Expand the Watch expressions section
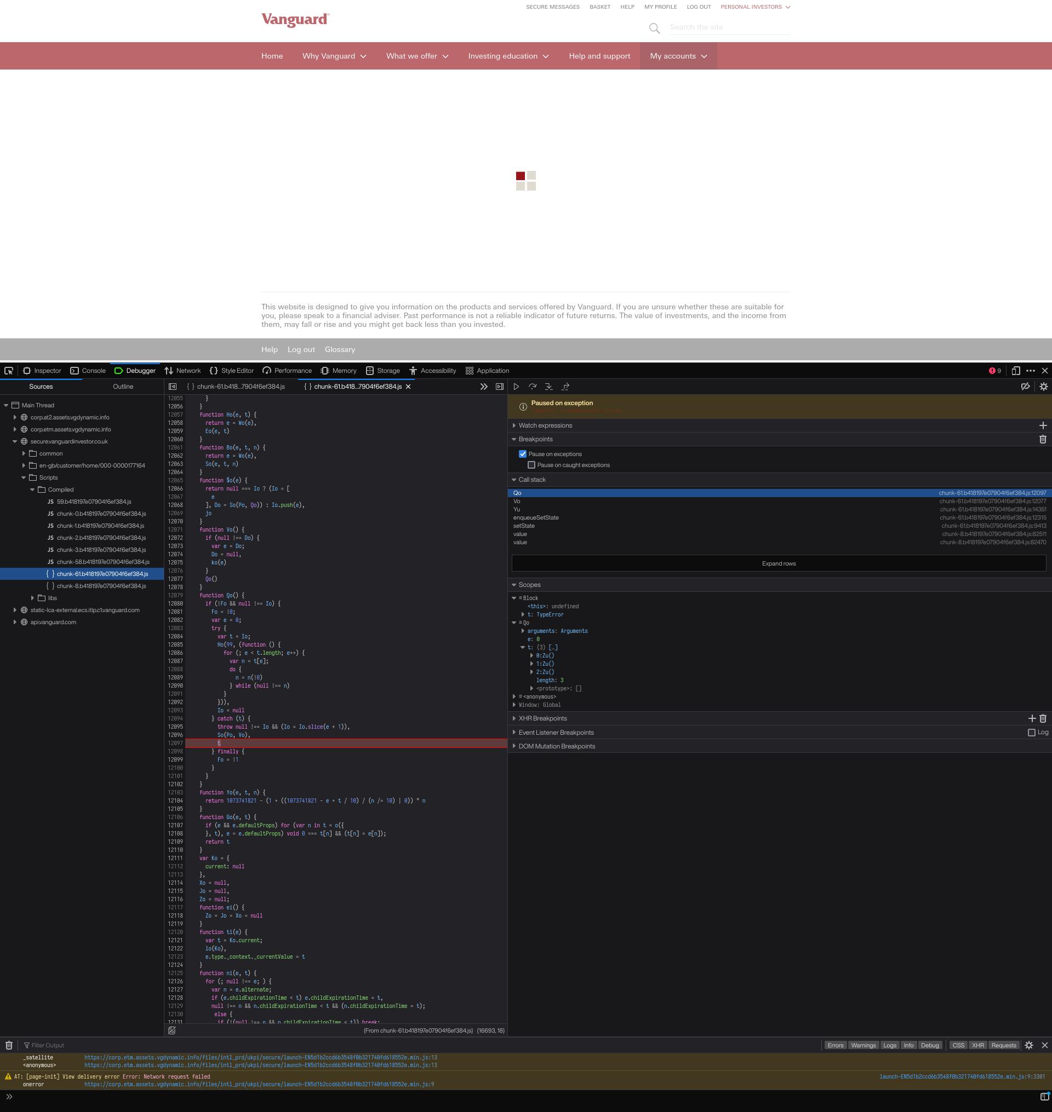 click(513, 425)
